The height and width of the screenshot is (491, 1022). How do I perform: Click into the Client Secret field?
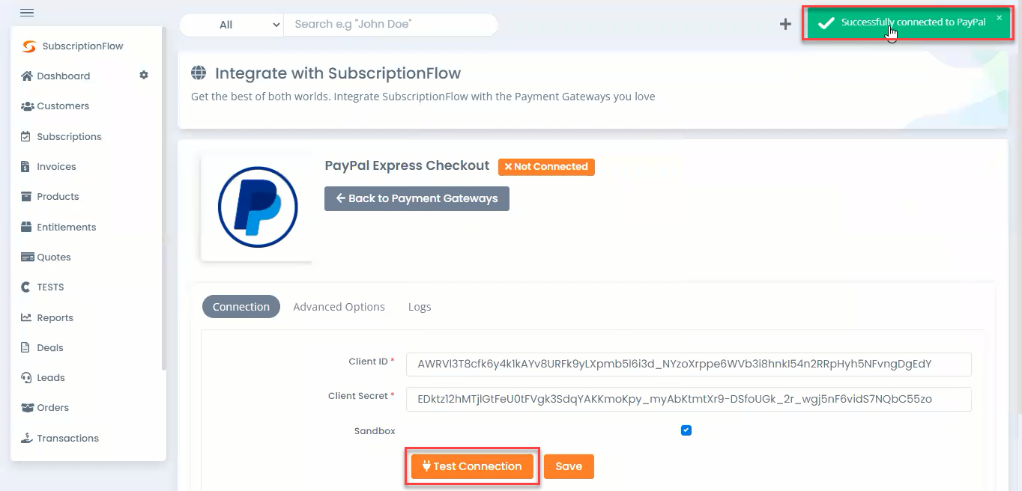[689, 399]
